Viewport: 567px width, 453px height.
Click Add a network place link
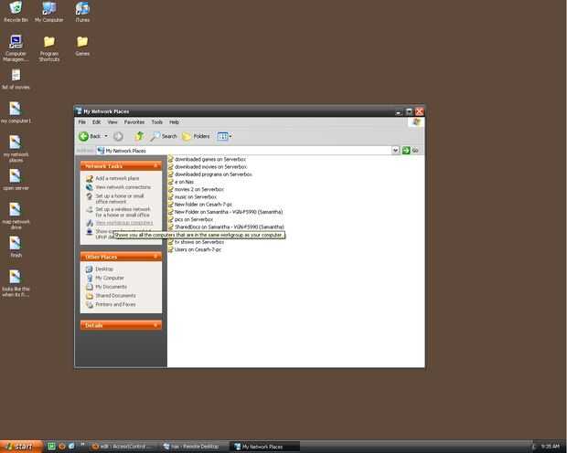(117, 178)
